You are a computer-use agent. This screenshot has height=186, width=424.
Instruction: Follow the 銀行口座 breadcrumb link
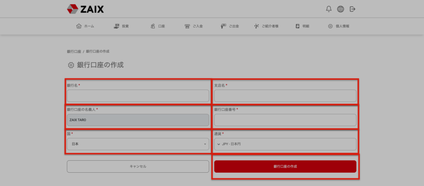[x=74, y=51]
